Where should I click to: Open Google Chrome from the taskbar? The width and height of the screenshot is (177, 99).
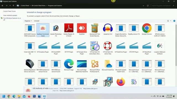[9, 96]
